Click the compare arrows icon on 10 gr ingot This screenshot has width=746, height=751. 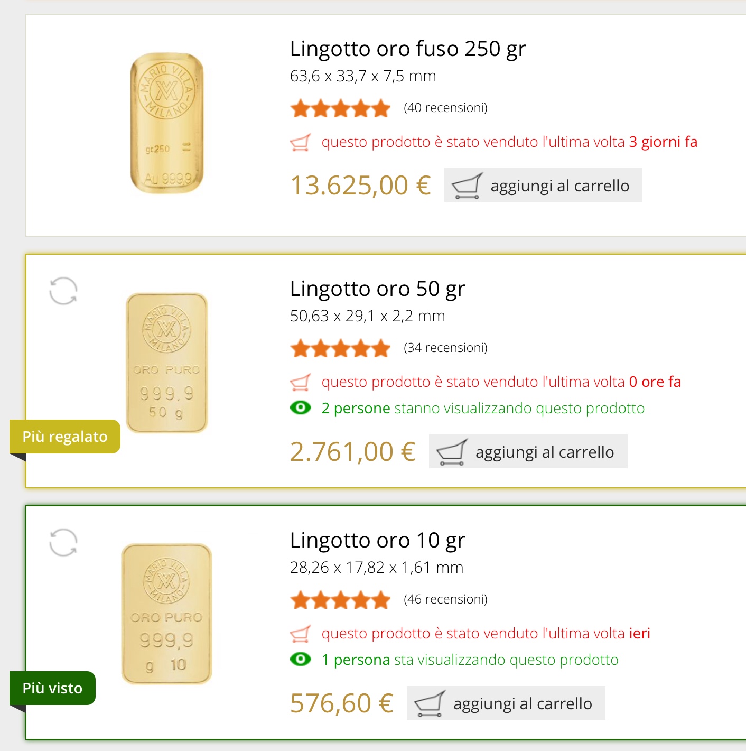point(63,542)
